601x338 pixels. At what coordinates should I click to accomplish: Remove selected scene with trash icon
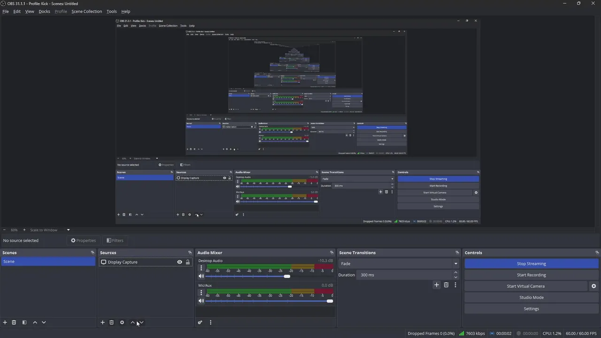click(14, 323)
